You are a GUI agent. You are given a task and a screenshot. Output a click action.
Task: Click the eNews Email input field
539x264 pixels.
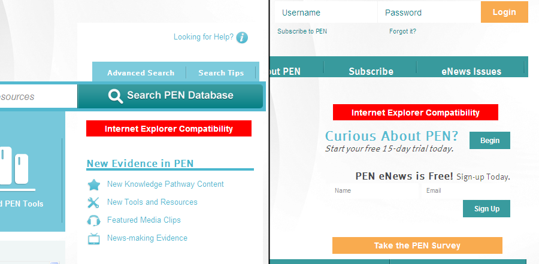tap(466, 190)
